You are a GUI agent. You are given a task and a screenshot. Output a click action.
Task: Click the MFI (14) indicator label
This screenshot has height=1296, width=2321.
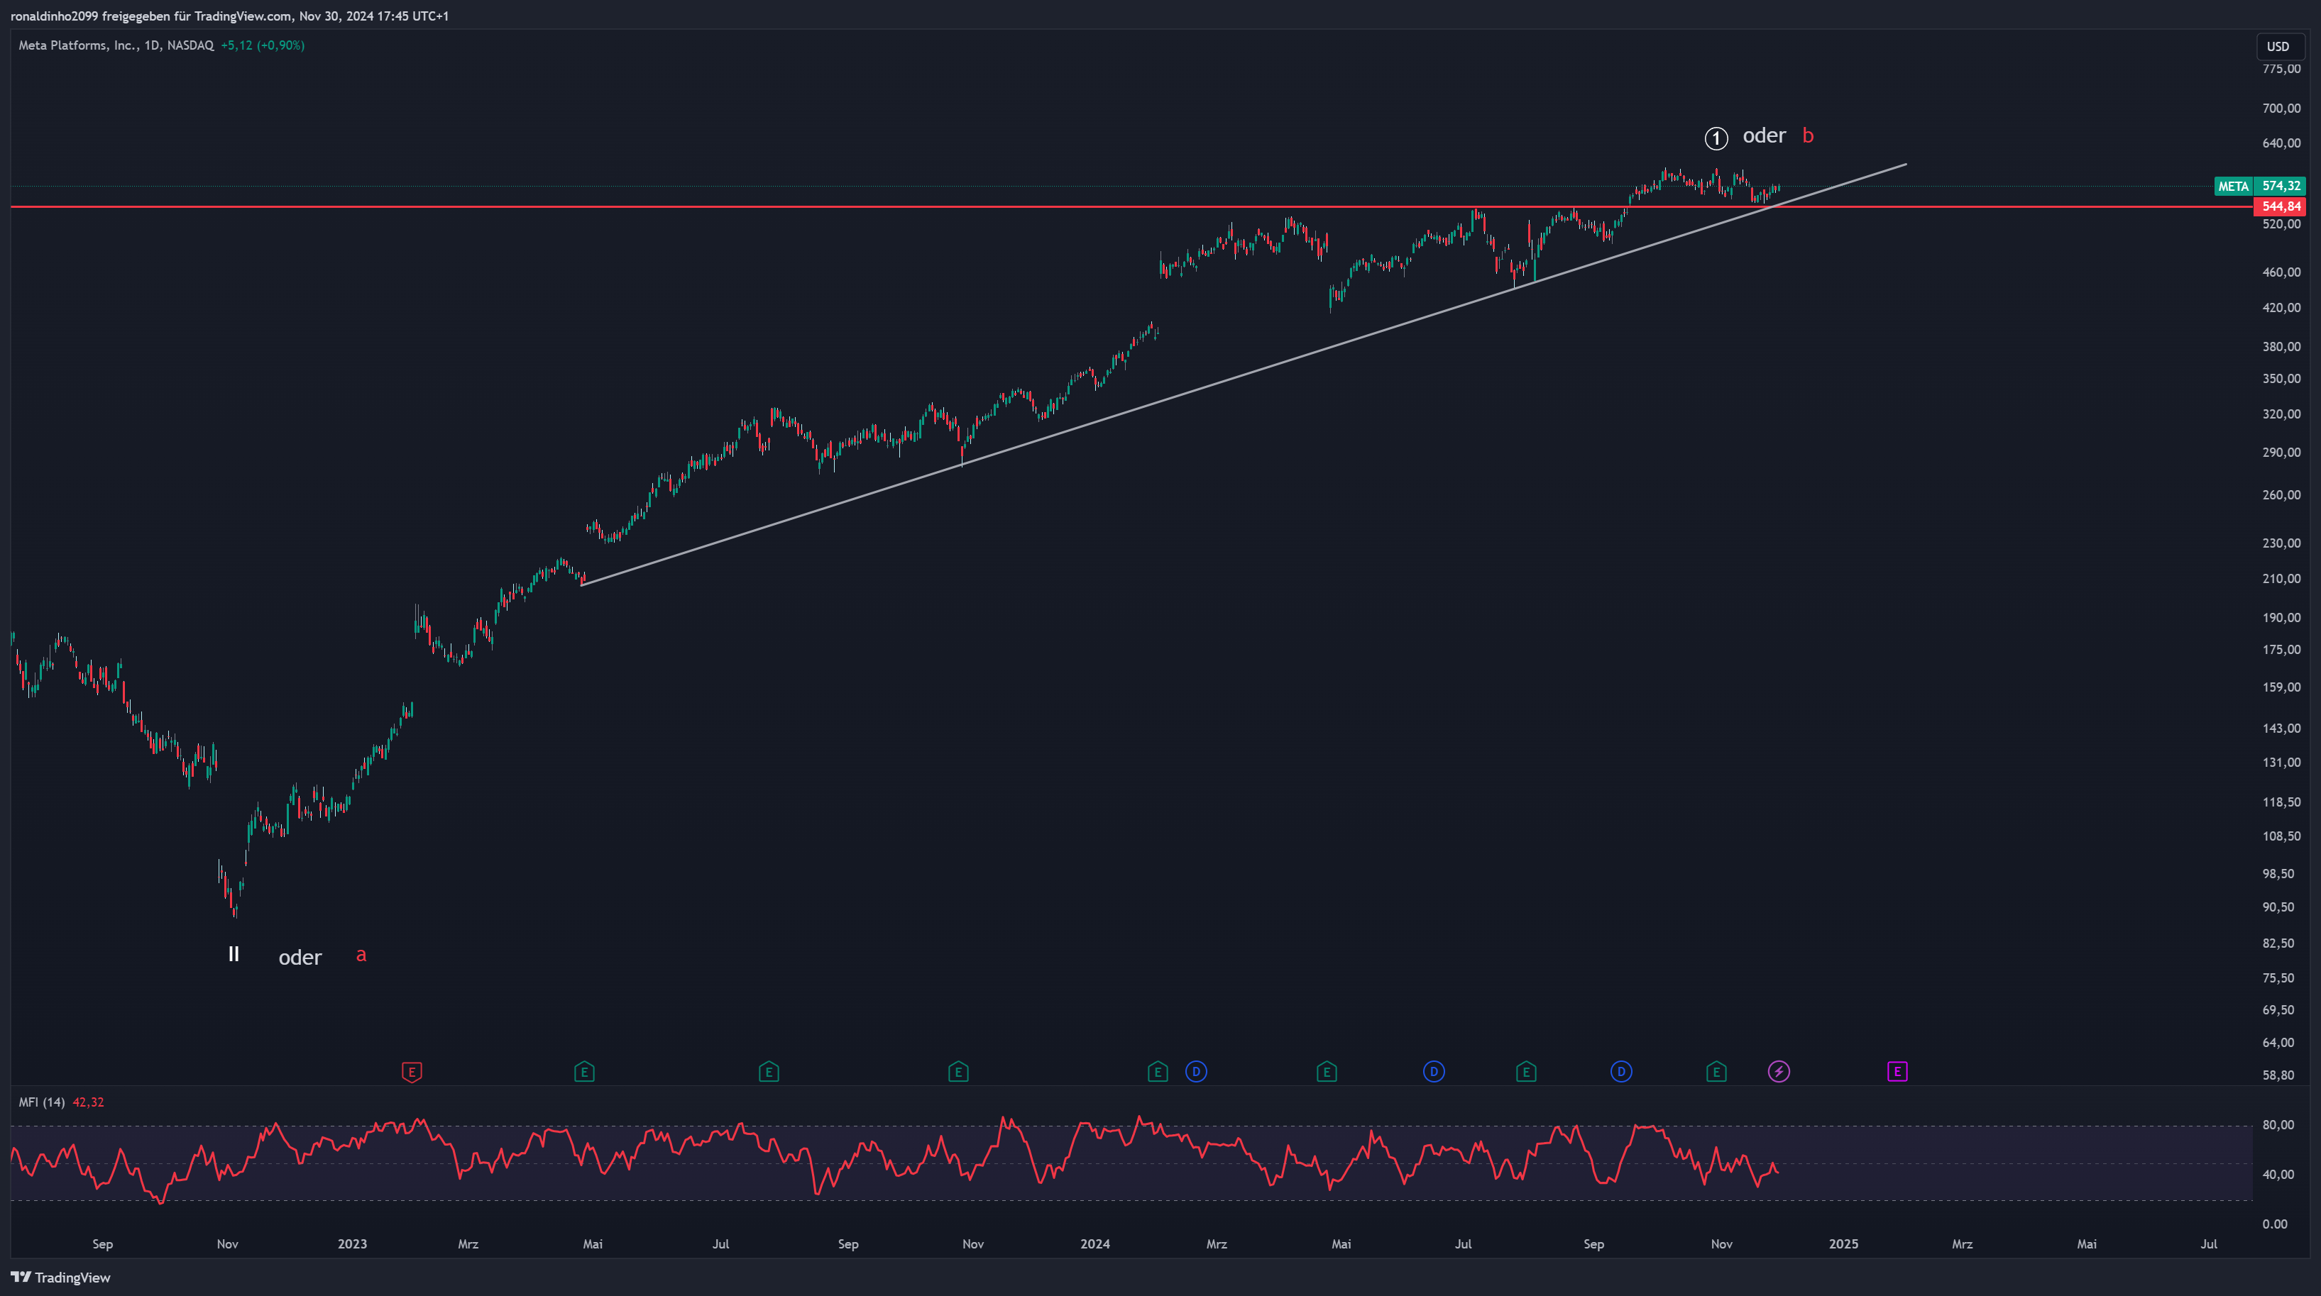click(x=41, y=1102)
